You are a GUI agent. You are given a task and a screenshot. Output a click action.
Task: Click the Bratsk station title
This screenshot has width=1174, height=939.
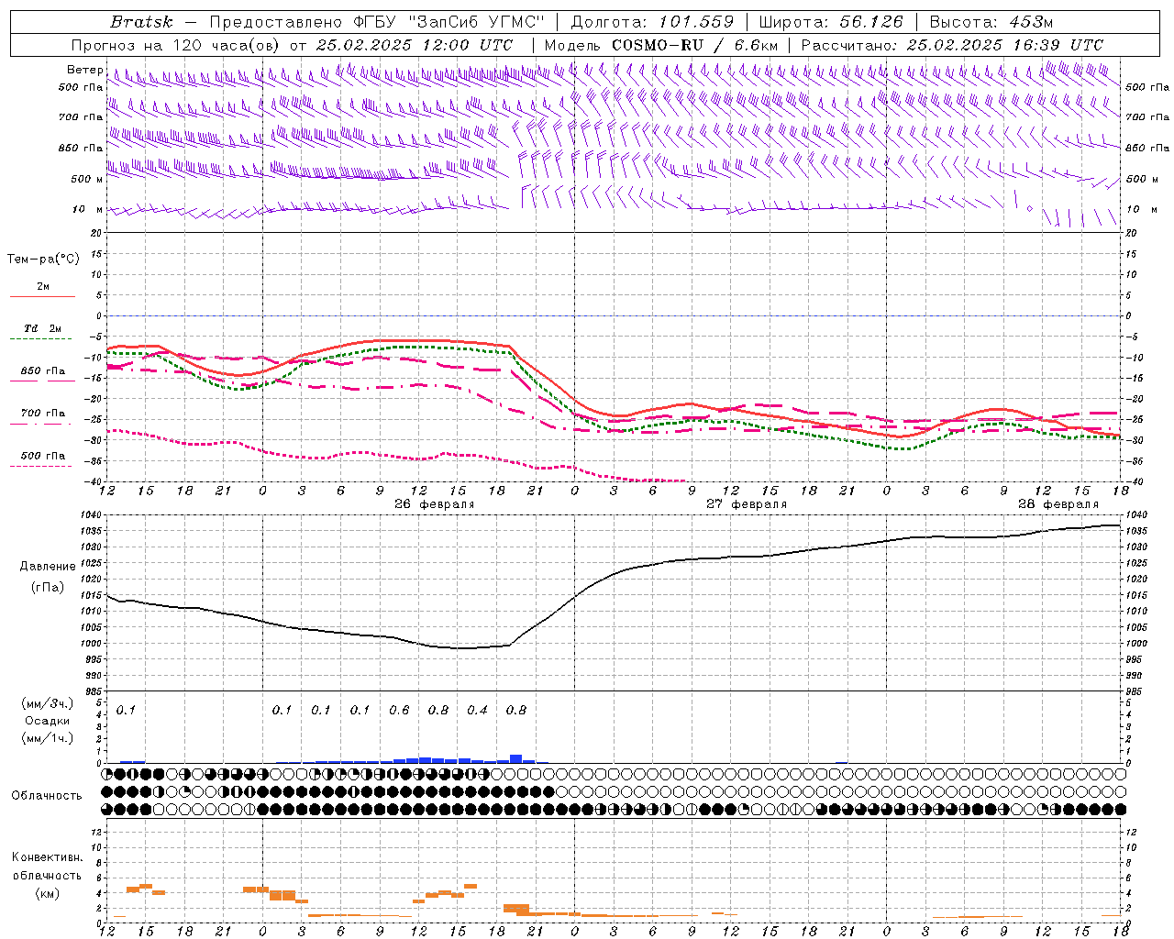(141, 22)
